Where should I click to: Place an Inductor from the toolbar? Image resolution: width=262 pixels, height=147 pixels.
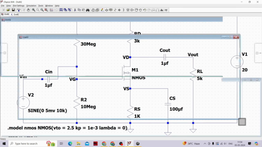(x=124, y=10)
